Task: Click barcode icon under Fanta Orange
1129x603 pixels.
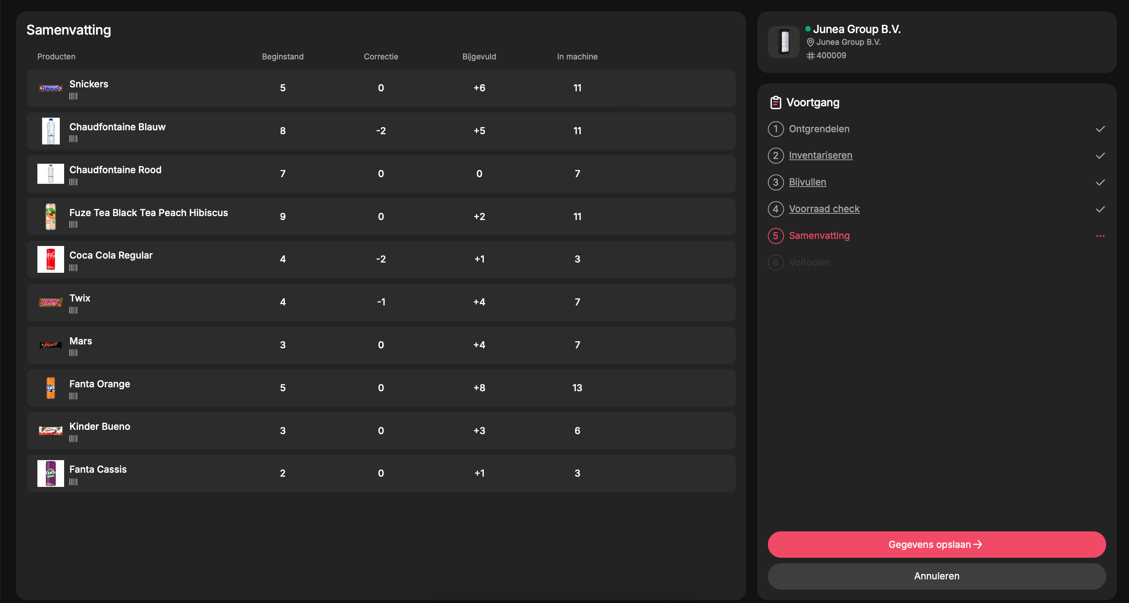Action: (73, 396)
